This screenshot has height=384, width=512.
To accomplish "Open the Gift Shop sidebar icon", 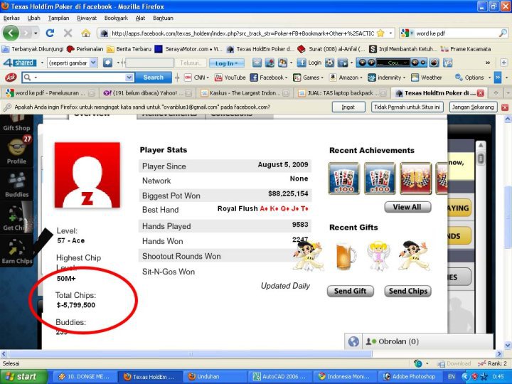I will (x=16, y=124).
